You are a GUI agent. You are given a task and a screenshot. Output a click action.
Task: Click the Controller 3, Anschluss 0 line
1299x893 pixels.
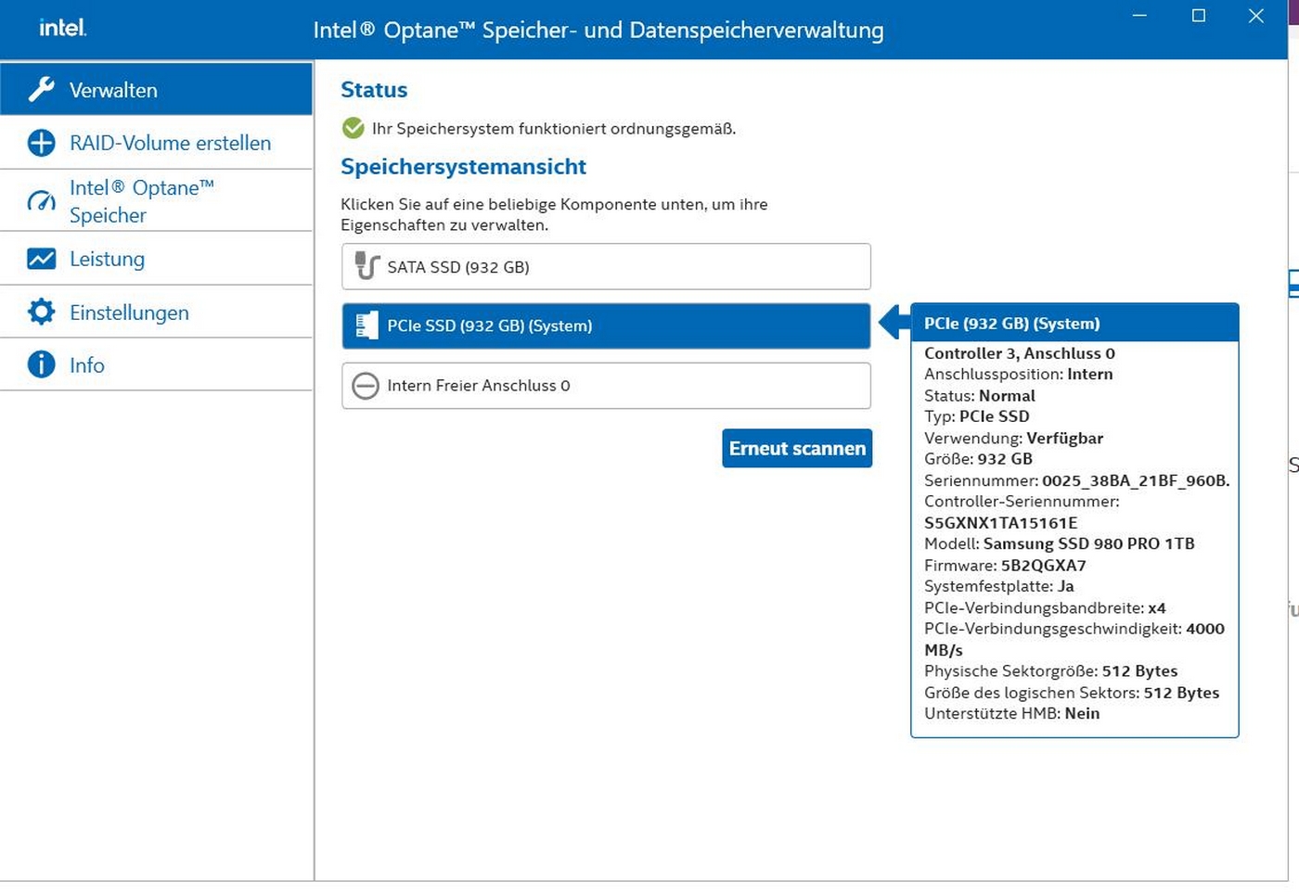(1019, 353)
